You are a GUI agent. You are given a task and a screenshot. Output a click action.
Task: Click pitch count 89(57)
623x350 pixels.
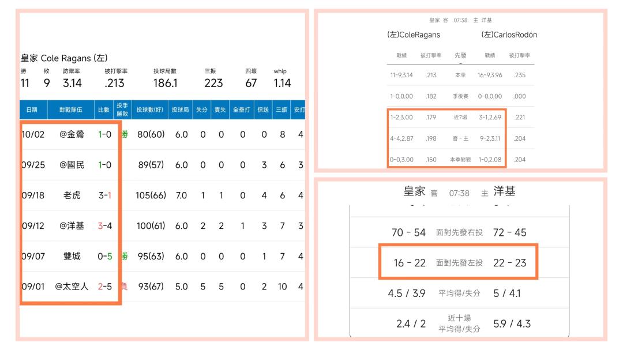click(151, 165)
